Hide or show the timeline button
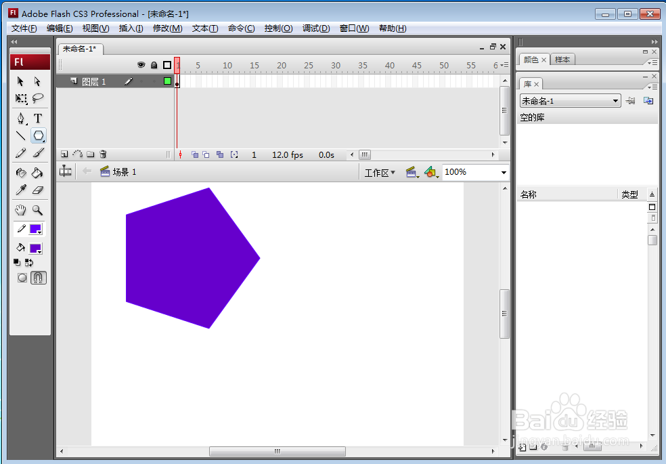Viewport: 666px width, 464px height. pyautogui.click(x=66, y=171)
